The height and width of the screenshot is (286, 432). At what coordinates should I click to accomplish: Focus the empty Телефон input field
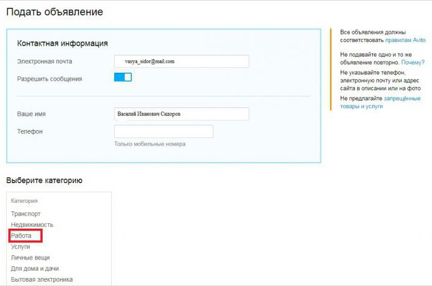164,131
